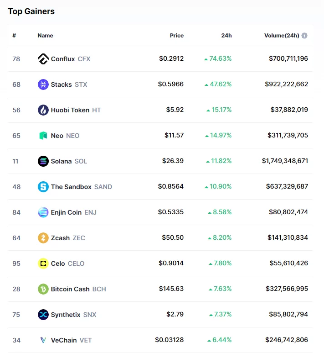Click The Sandbox blue S icon
The height and width of the screenshot is (353, 324).
click(43, 187)
